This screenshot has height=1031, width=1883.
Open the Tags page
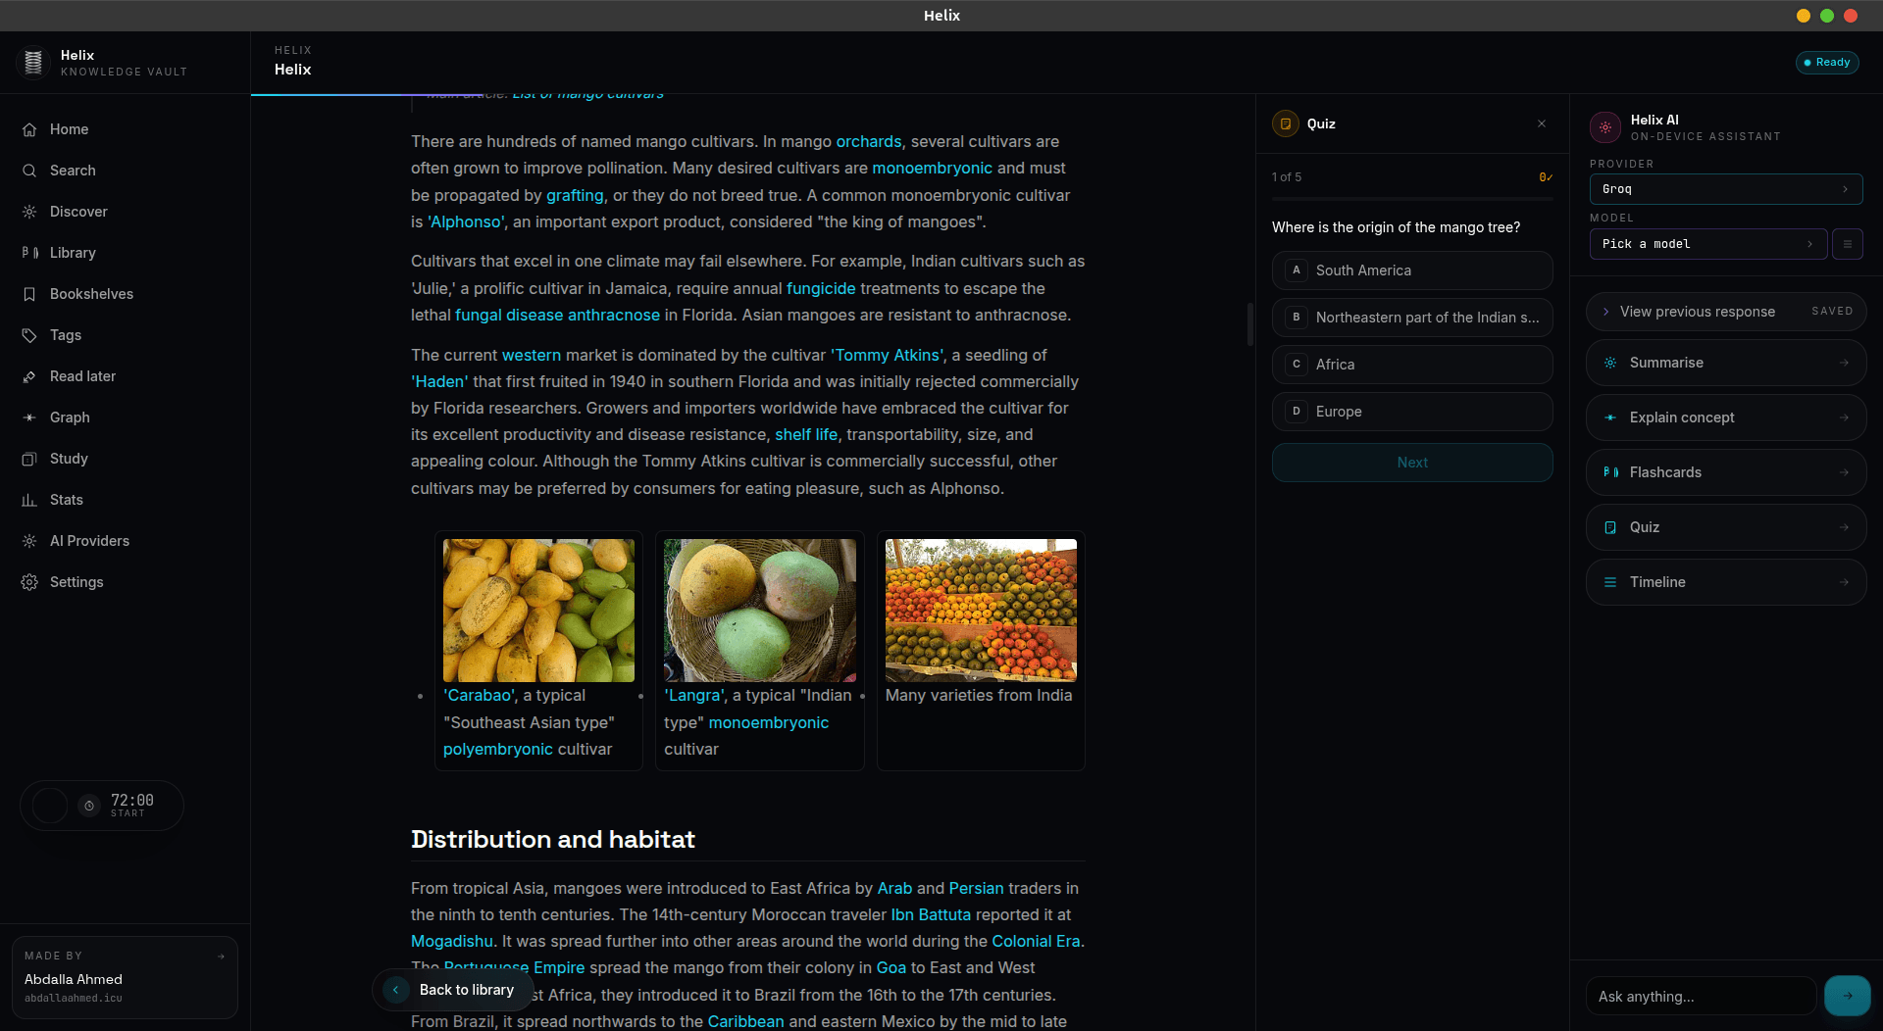coord(125,335)
